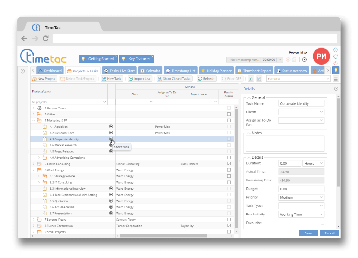Image resolution: width=358 pixels, height=258 pixels.
Task: Enable the Favourite checkbox in Details
Action: click(322, 223)
